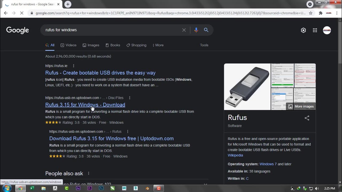The width and height of the screenshot is (342, 192).
Task: Expand the More search categories menu
Action: coord(158,45)
